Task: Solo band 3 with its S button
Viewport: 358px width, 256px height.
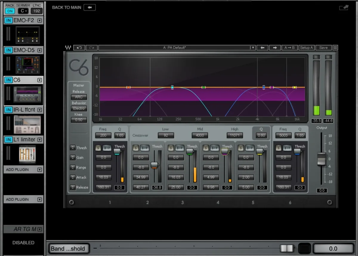Action: (171, 148)
